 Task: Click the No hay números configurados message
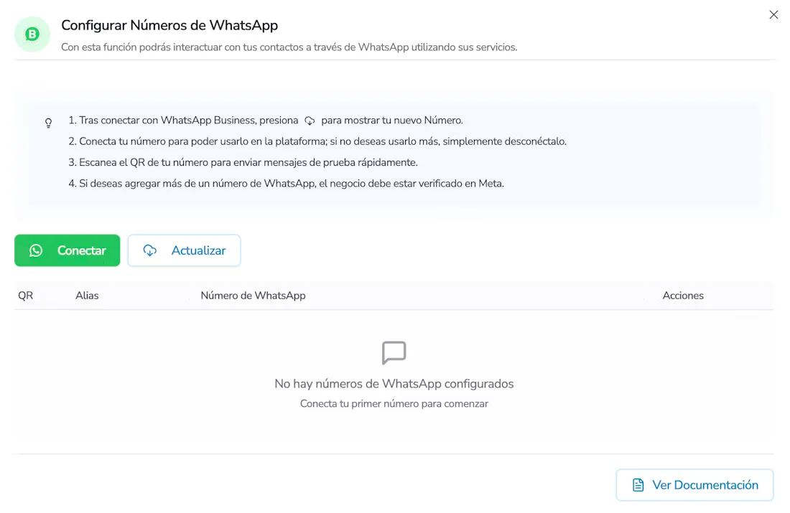point(394,383)
